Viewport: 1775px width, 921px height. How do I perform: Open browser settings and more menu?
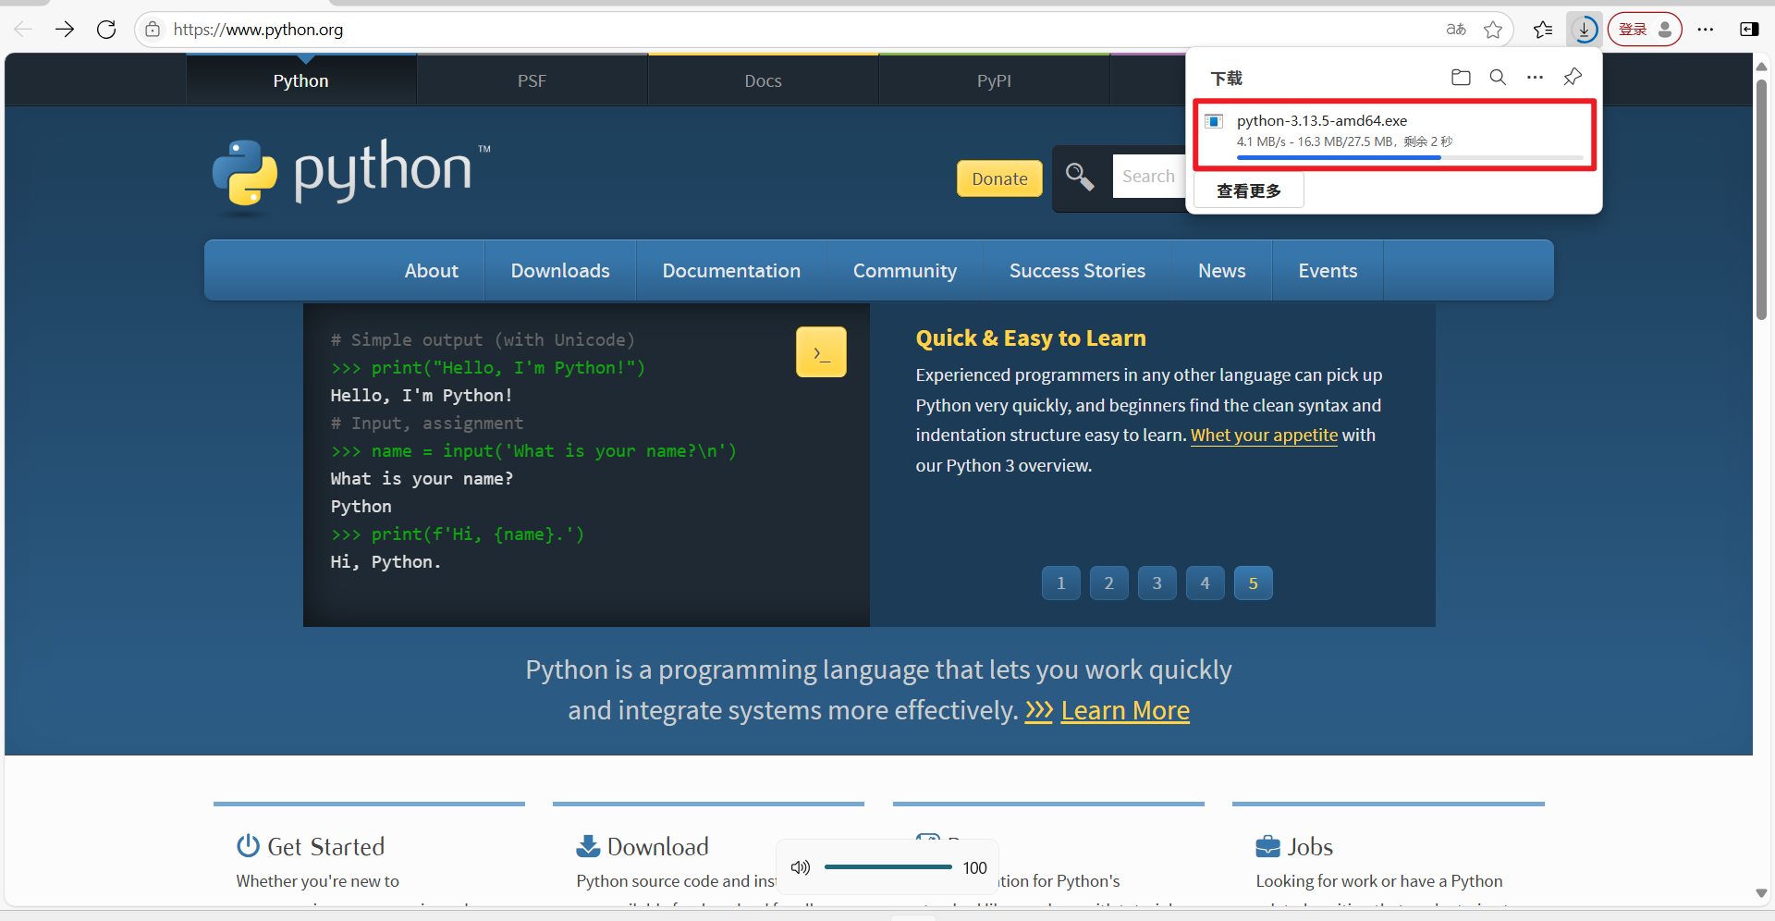point(1706,30)
